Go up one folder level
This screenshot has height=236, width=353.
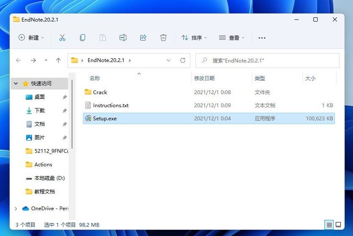click(x=58, y=60)
